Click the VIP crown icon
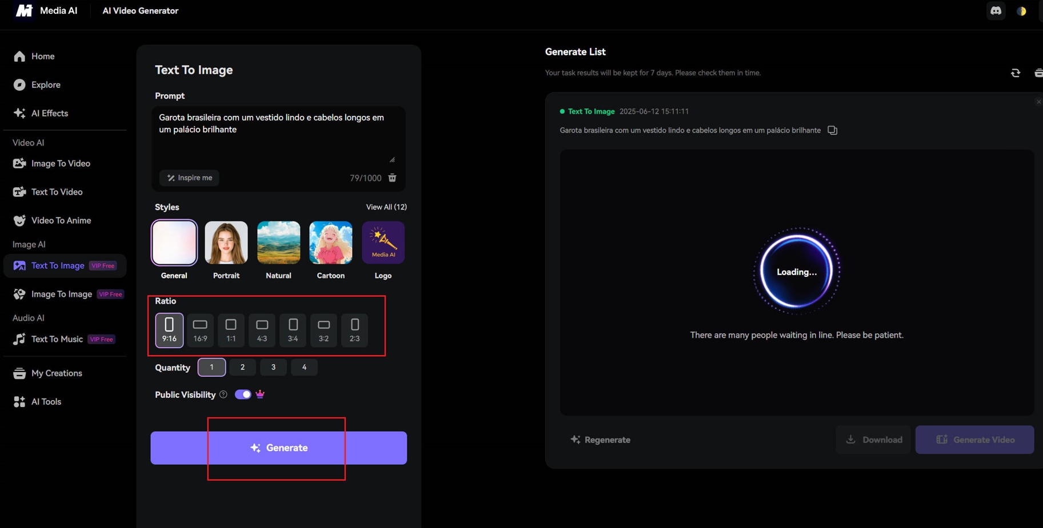Image resolution: width=1043 pixels, height=528 pixels. click(x=260, y=394)
